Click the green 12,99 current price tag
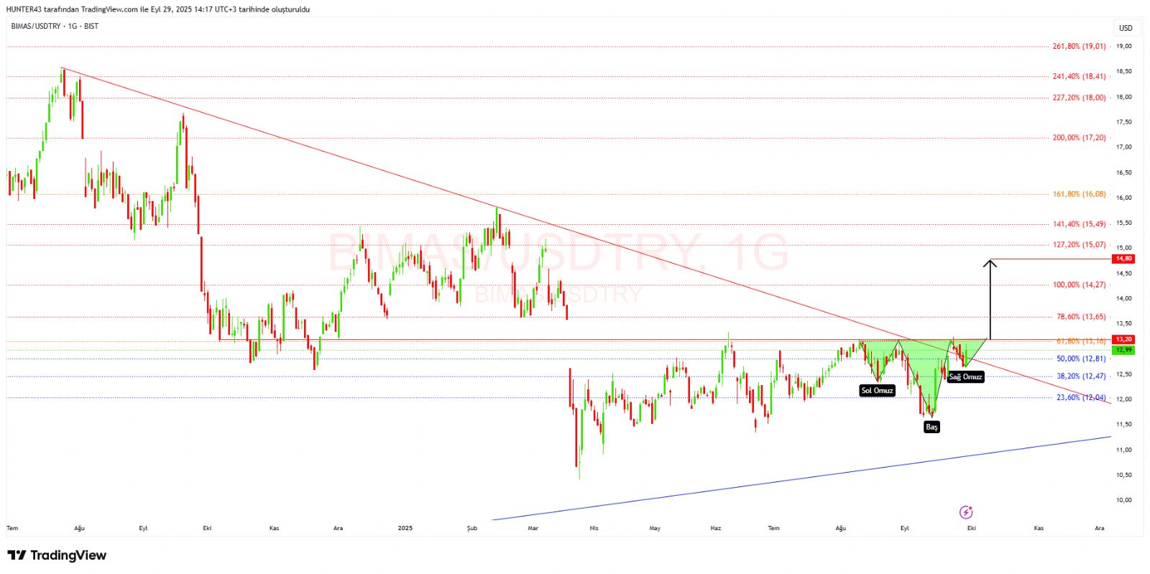The width and height of the screenshot is (1150, 574). point(1123,350)
